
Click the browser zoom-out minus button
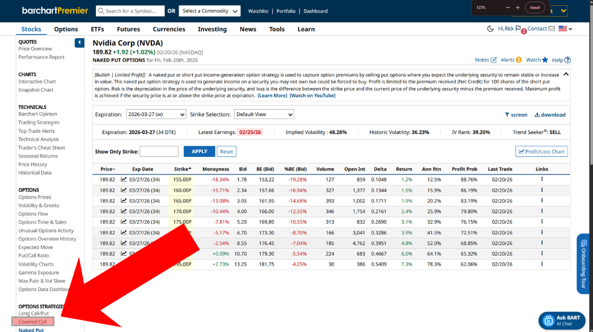point(508,8)
